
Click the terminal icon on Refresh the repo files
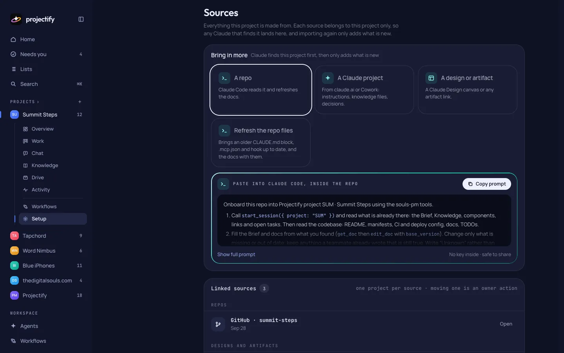(x=224, y=131)
